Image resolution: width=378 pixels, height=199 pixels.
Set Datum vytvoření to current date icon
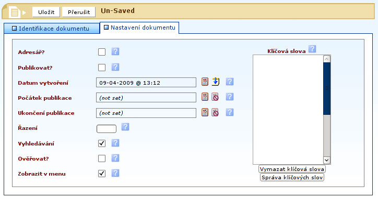(x=216, y=82)
